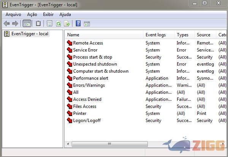The height and width of the screenshot is (157, 228).
Task: Click 'Succe...' type cell of Files Access
Action: tap(184, 106)
